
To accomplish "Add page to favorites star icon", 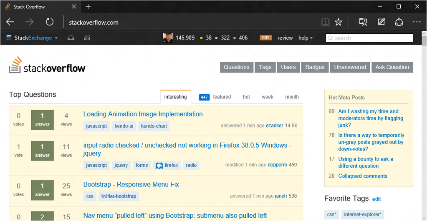I will pyautogui.click(x=338, y=22).
